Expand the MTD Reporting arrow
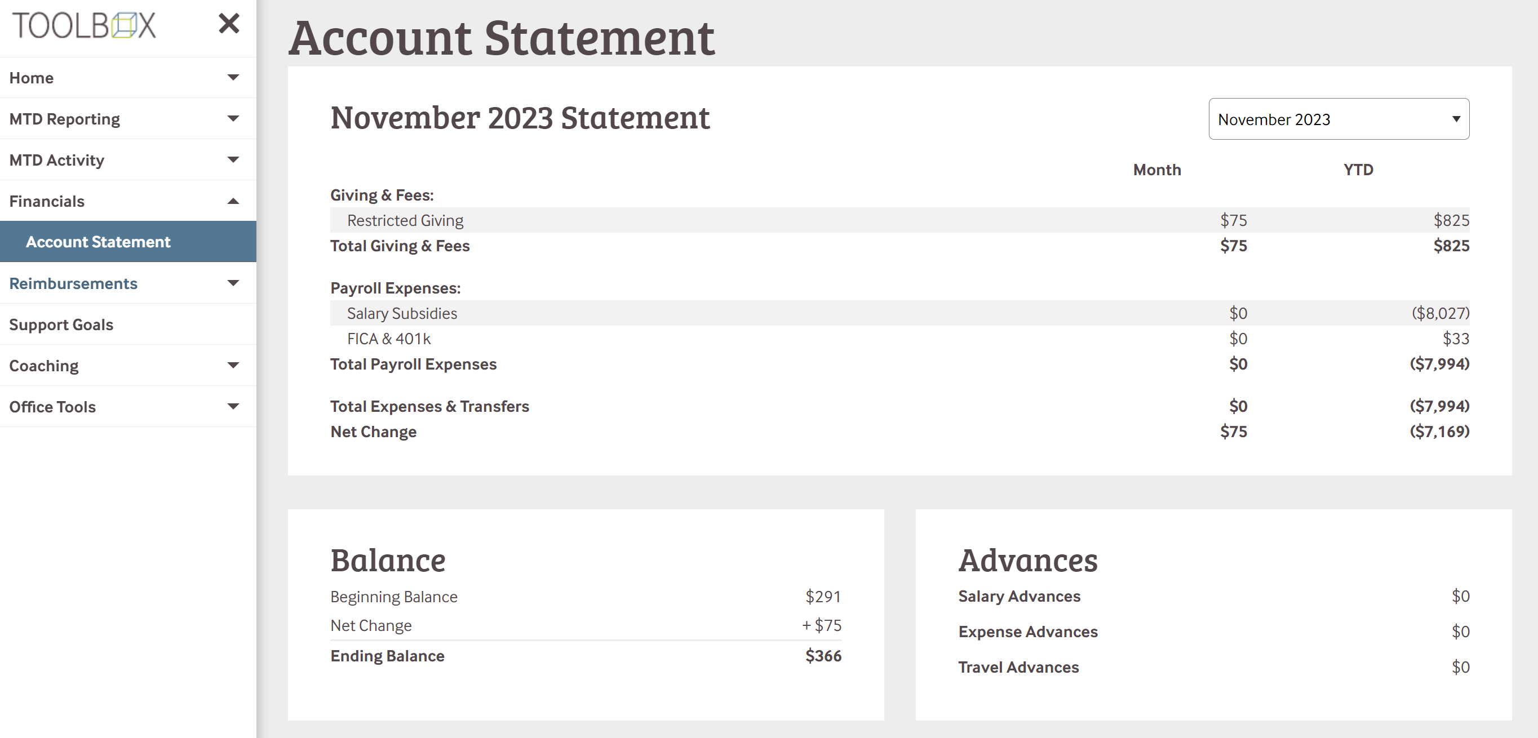Screen dimensions: 1538x738 click(233, 119)
